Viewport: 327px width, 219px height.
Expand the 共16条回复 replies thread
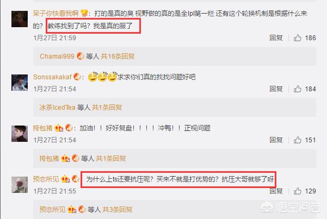[118, 57]
